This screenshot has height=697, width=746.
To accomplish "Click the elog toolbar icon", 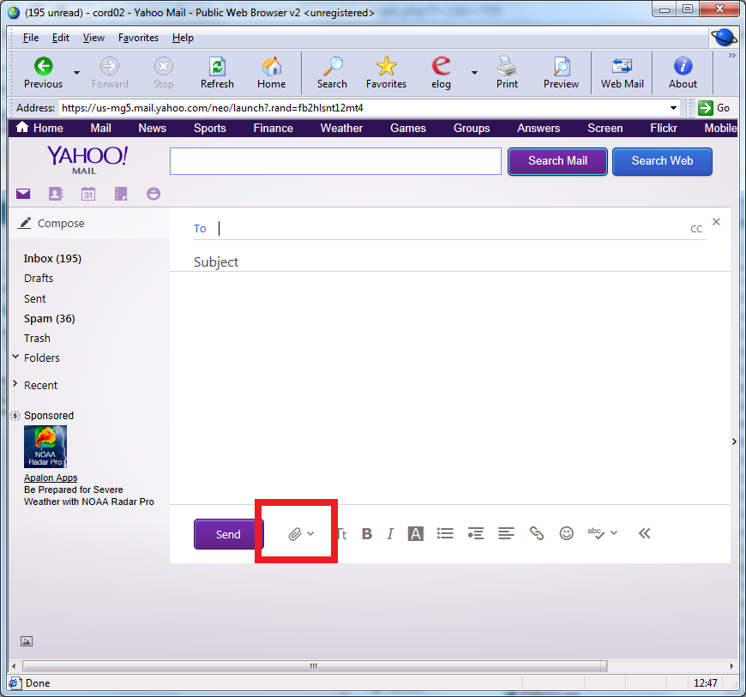I will (x=441, y=72).
